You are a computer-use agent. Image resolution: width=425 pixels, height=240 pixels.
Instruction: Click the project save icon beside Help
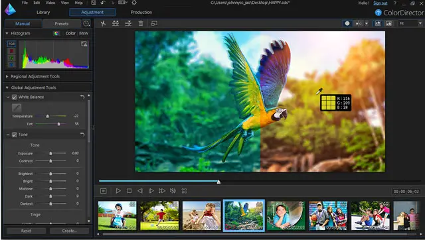click(94, 3)
